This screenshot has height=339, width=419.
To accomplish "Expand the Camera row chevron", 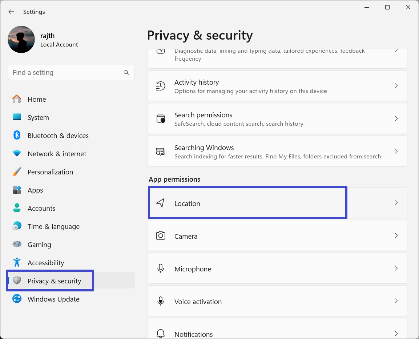I will tap(396, 236).
